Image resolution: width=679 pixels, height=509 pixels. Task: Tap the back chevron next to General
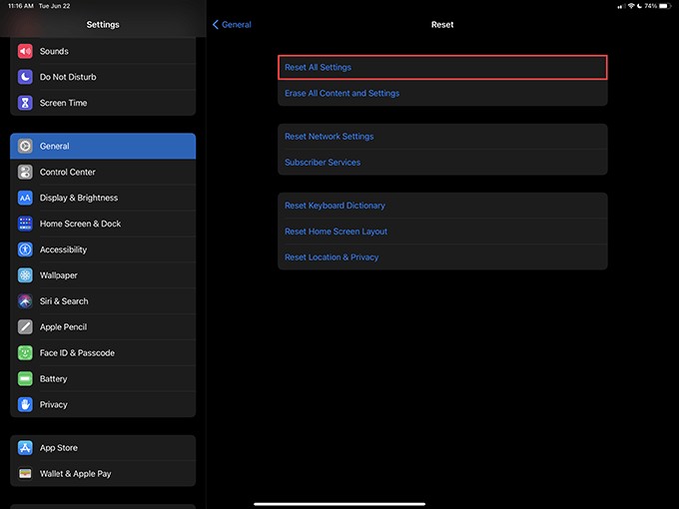[216, 25]
